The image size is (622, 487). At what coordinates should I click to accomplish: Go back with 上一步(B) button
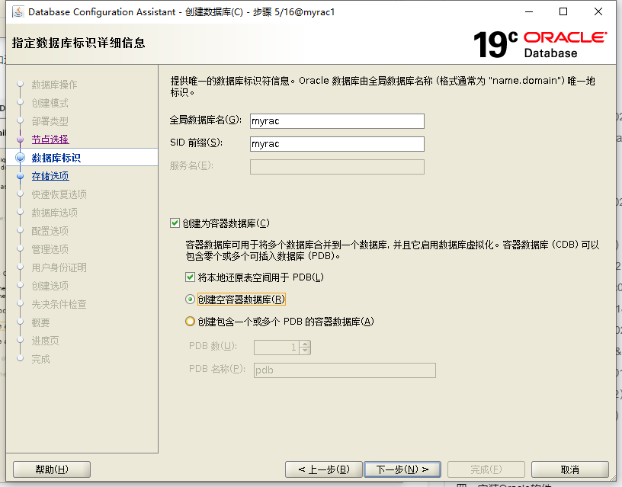324,469
